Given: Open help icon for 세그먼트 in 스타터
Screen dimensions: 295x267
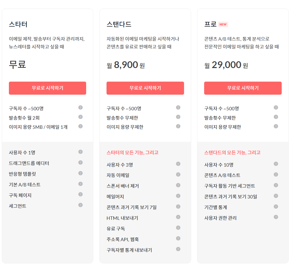Looking at the screenshot, I should tap(80, 205).
